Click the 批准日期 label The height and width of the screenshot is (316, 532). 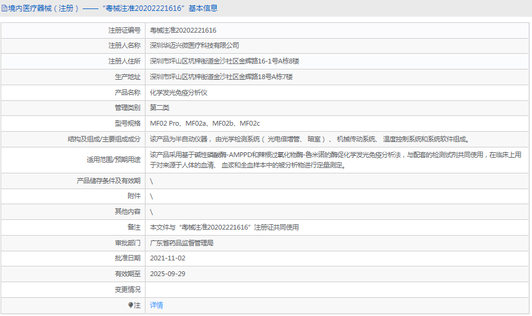pyautogui.click(x=127, y=259)
